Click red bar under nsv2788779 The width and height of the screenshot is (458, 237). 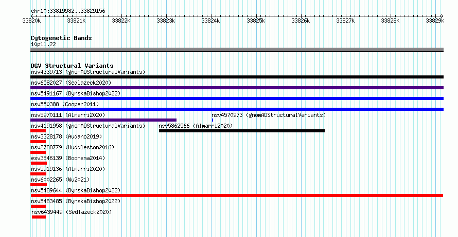38,152
